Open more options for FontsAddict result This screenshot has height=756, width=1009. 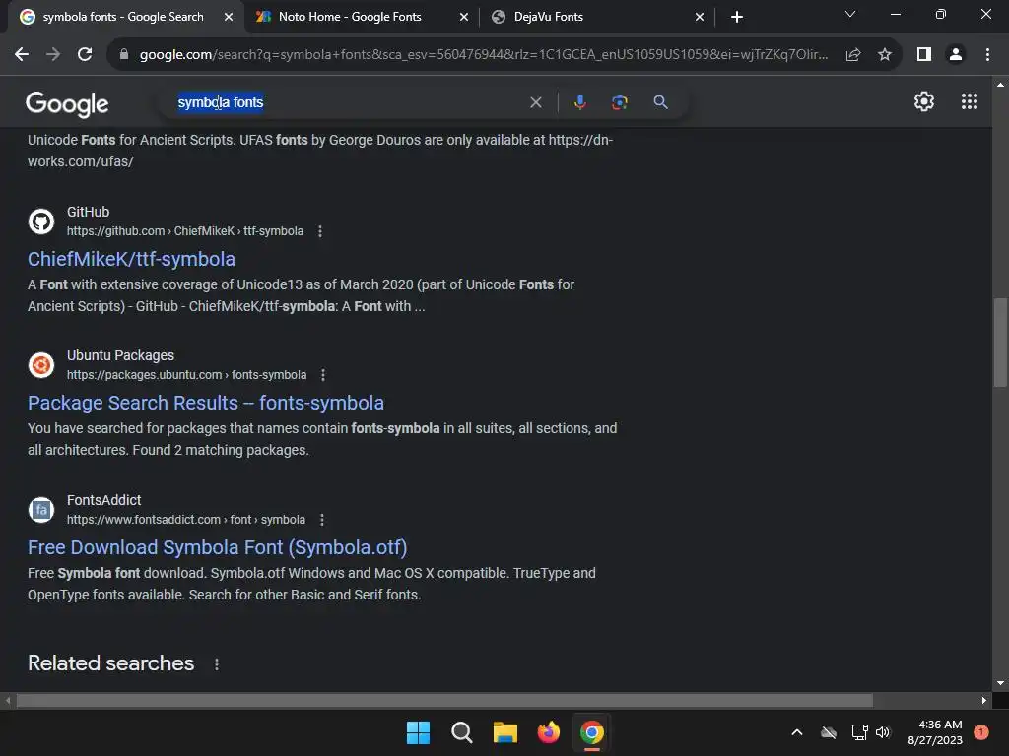click(x=322, y=520)
